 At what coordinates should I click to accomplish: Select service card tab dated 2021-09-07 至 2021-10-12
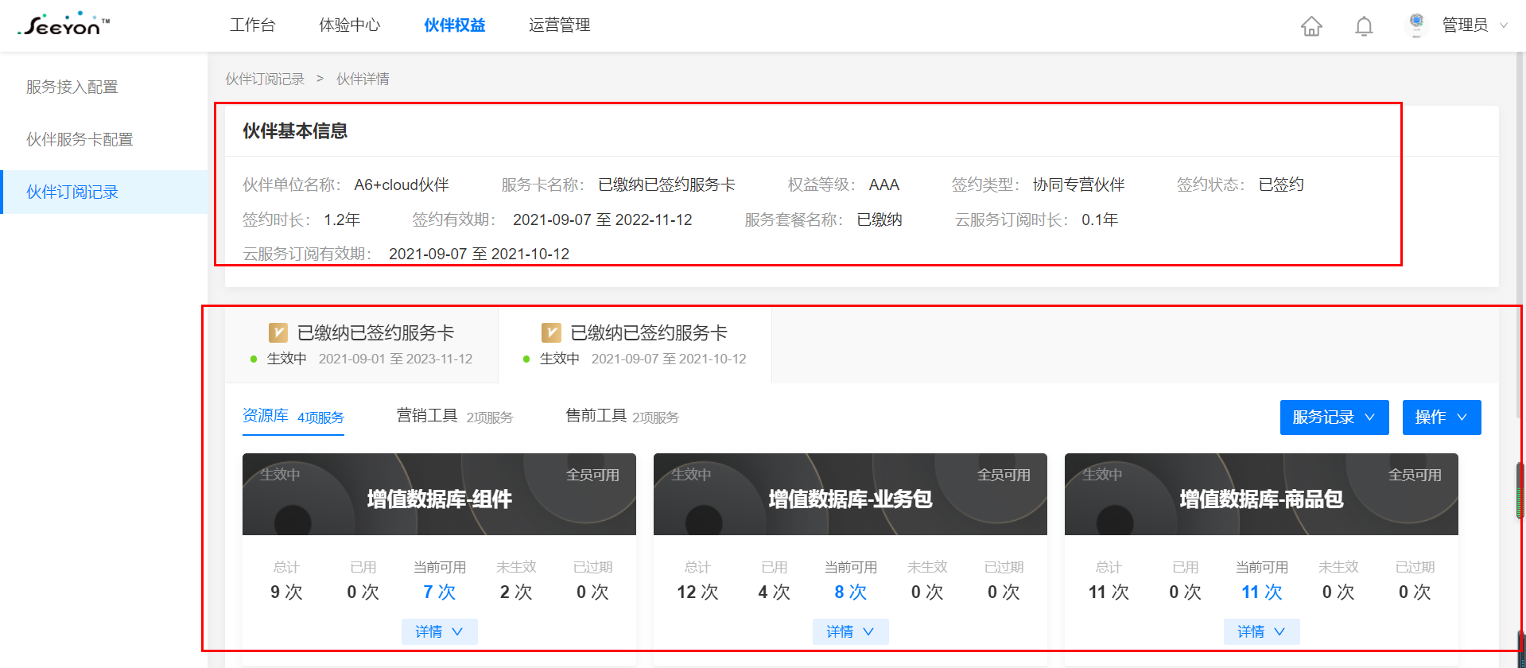(635, 344)
